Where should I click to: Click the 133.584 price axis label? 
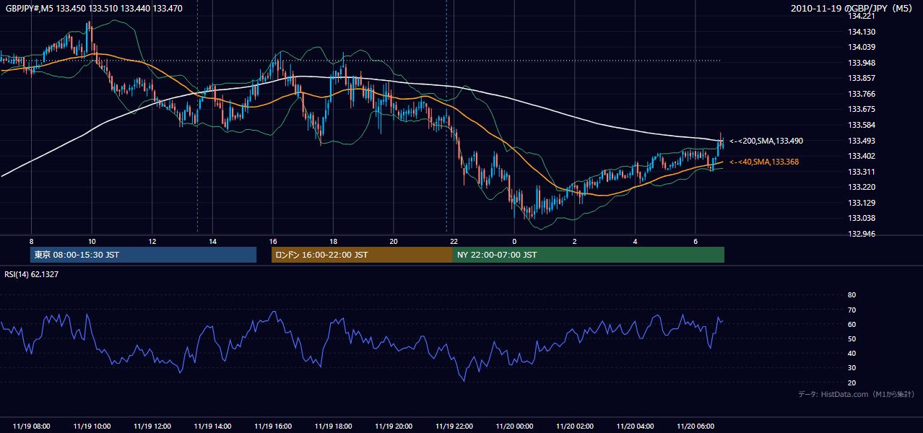pos(861,125)
